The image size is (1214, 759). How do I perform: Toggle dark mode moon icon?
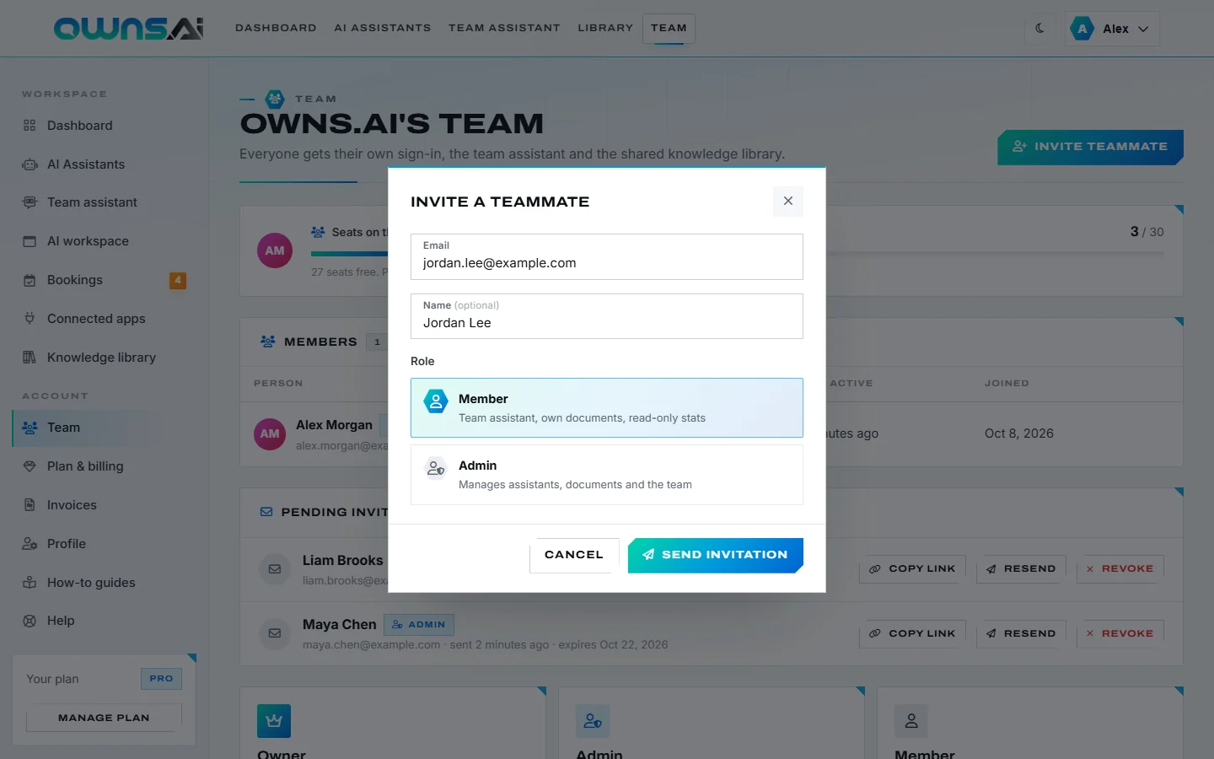(x=1039, y=28)
